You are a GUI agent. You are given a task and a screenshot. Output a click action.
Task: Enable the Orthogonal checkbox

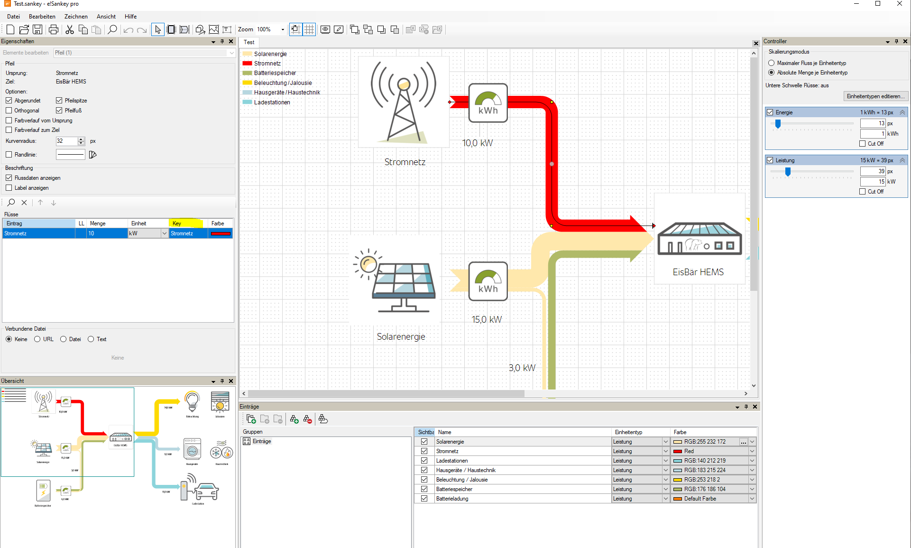point(9,111)
